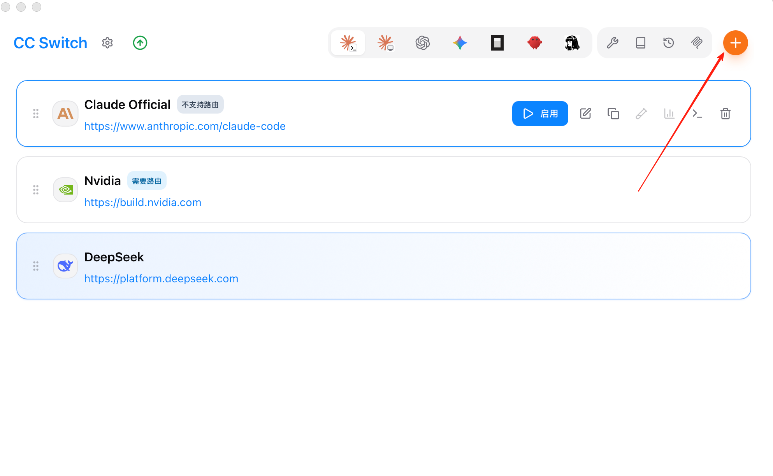The height and width of the screenshot is (476, 773).
Task: Duplicate the Claude Official provider
Action: (x=613, y=114)
